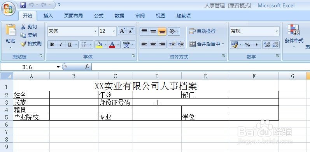Open underline style dropdown arrow

[76, 45]
